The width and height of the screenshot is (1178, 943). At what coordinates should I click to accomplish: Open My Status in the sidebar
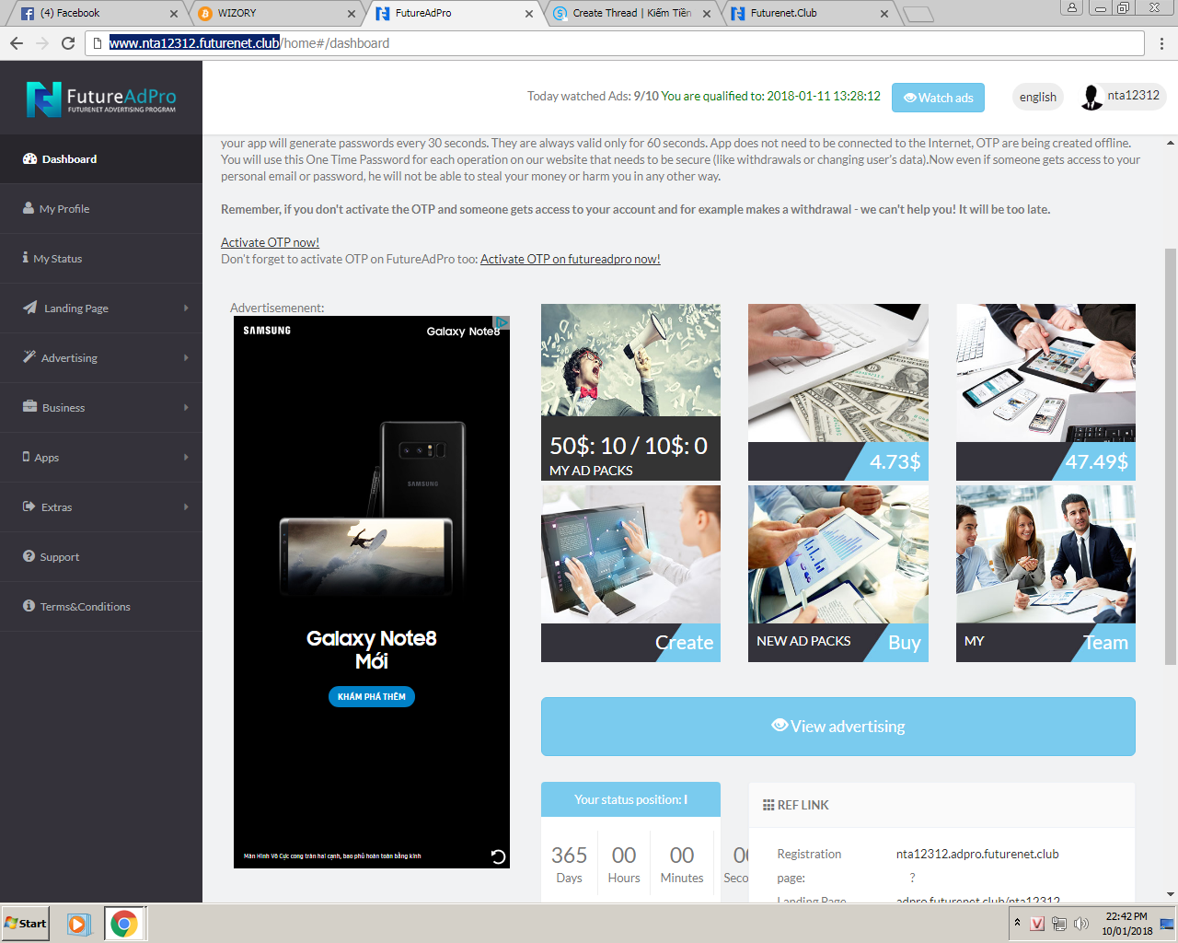click(101, 259)
